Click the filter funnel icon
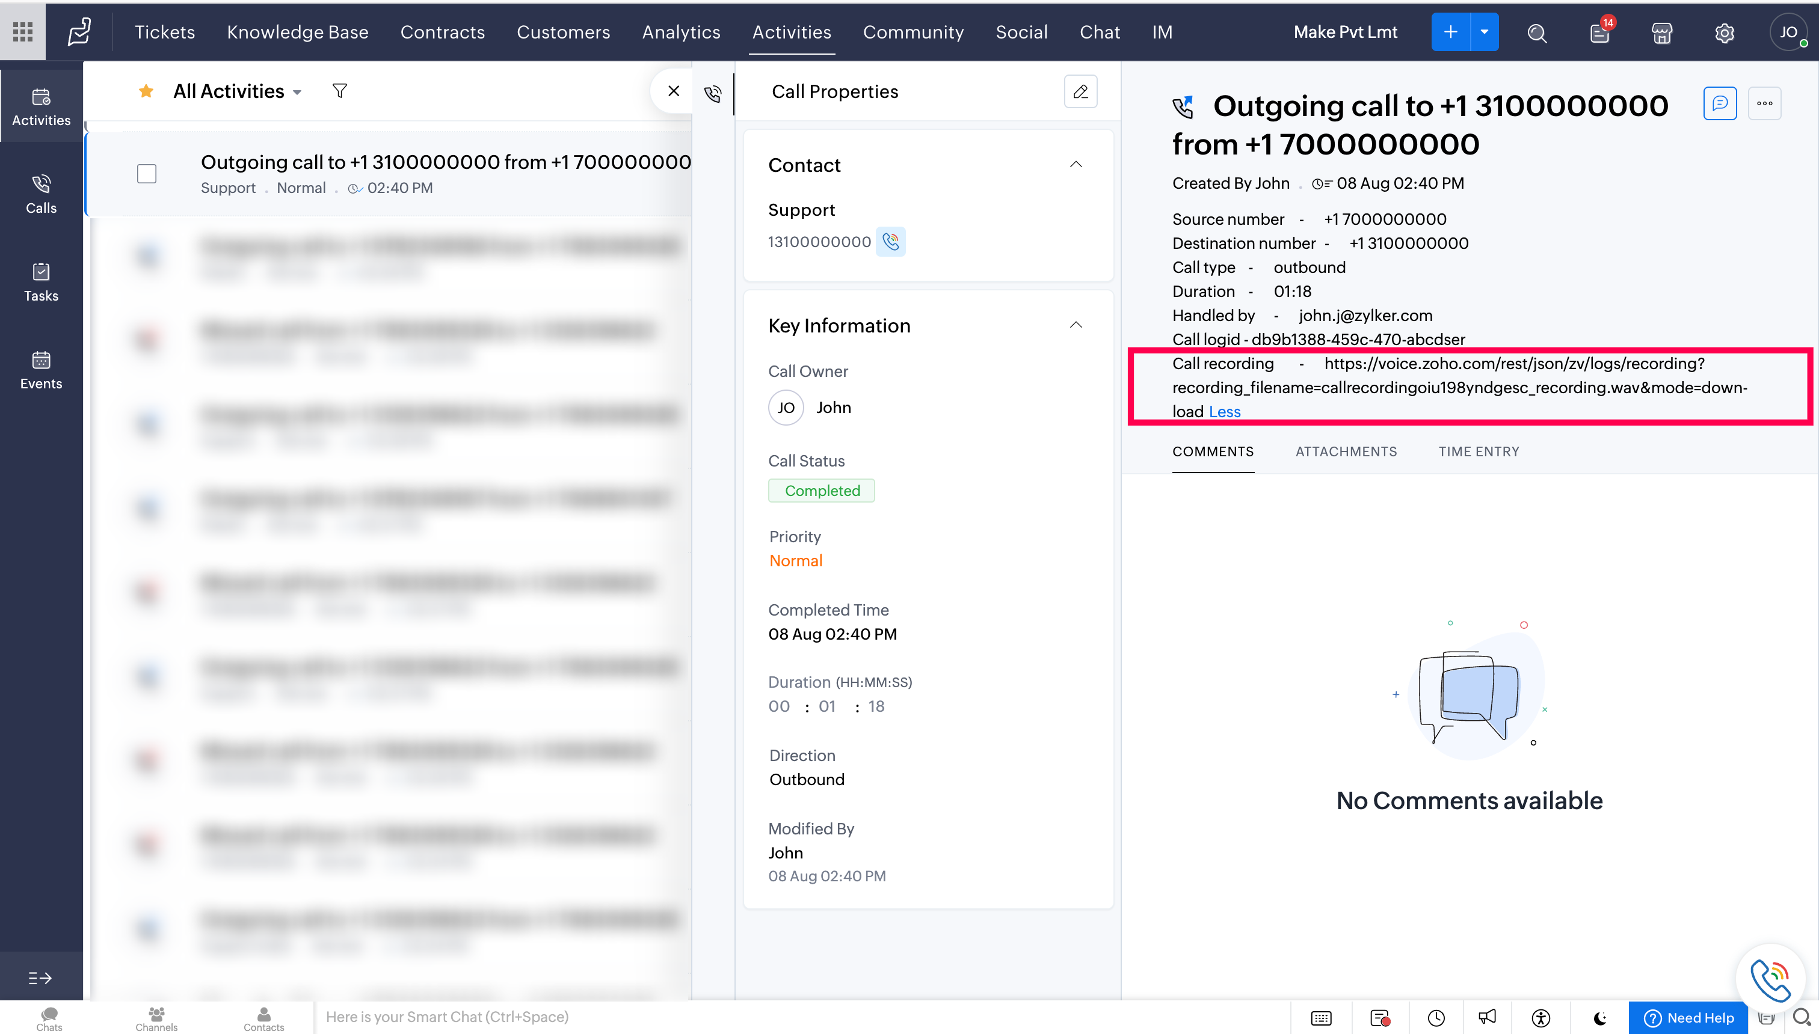The height and width of the screenshot is (1034, 1819). tap(340, 91)
